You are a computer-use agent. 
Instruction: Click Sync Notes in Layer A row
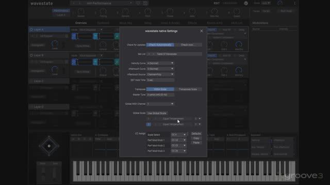pos(82,46)
